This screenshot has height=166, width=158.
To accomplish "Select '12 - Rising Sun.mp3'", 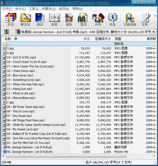I will pos(20,89).
